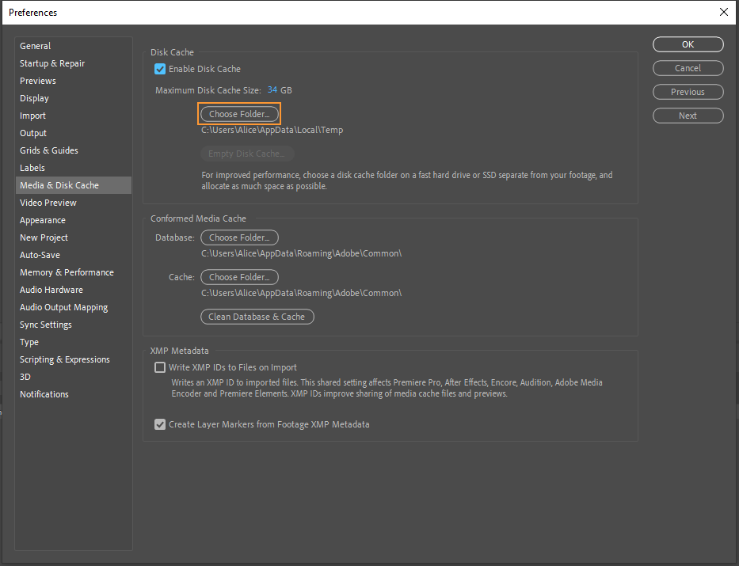The width and height of the screenshot is (739, 566).
Task: Toggle the Enable Disk Cache checkbox
Action: (160, 69)
